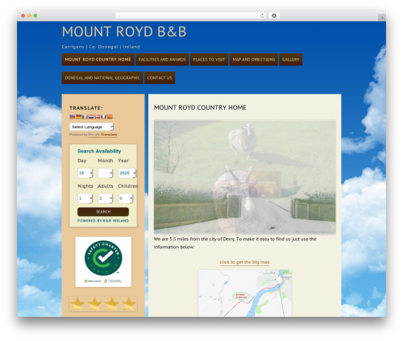The width and height of the screenshot is (403, 341).
Task: Open the Year dropdown showing 2026
Action: 127,173
